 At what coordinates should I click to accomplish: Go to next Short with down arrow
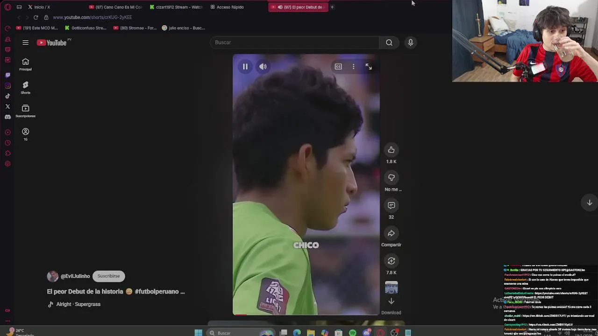(590, 203)
